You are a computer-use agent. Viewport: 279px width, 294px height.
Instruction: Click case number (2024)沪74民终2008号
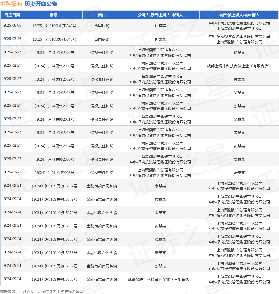coord(54,173)
